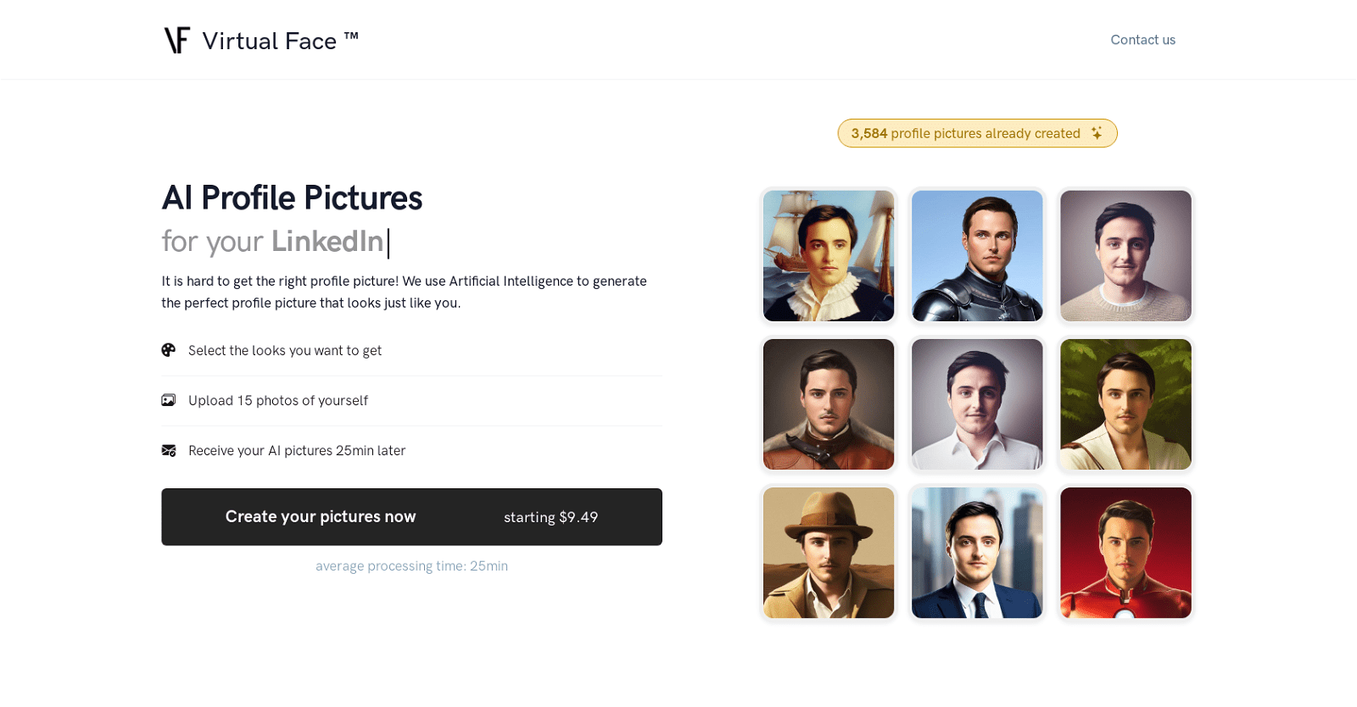
Task: Choose the brown fedora hat portrait thumbnail
Action: (x=829, y=553)
